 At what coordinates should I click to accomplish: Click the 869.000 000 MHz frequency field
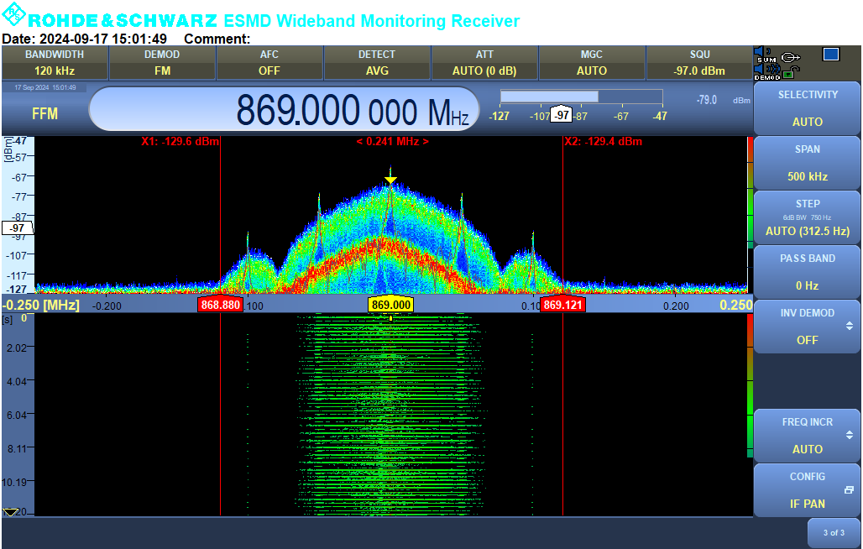(285, 109)
